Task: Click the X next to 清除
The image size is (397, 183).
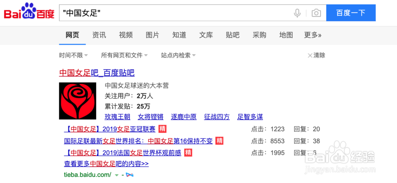Action: 310,55
